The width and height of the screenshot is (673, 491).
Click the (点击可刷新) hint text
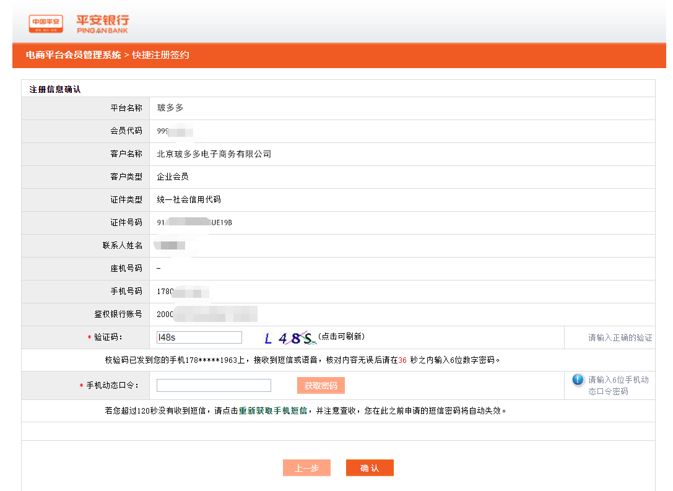[x=341, y=336]
